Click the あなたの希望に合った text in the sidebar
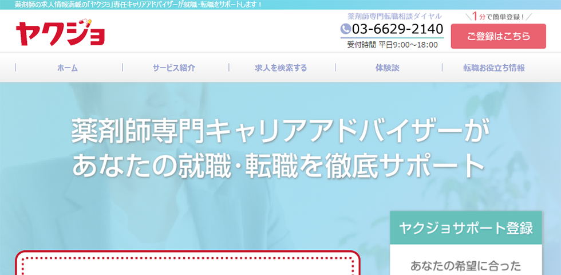The height and width of the screenshot is (275, 561). click(465, 265)
